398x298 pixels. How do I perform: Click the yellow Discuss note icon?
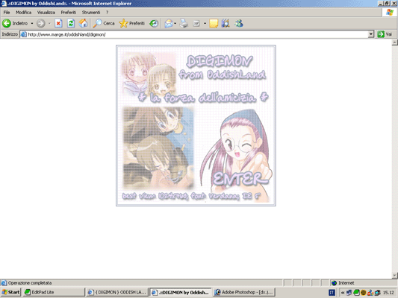tap(214, 23)
